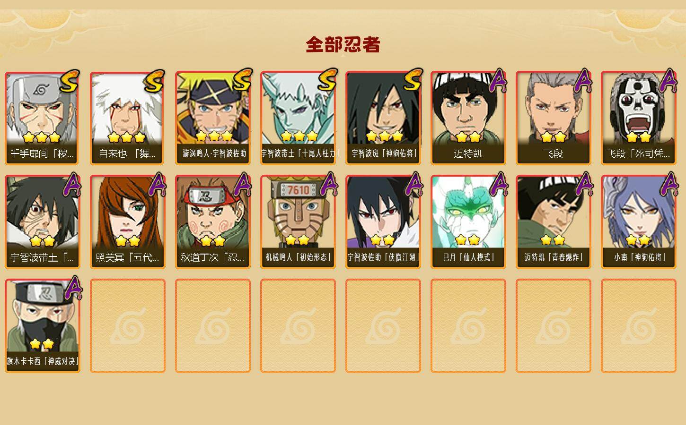This screenshot has width=686, height=425.
Task: Select the 旗木卡卡西「神威对决」 card
Action: (x=43, y=326)
